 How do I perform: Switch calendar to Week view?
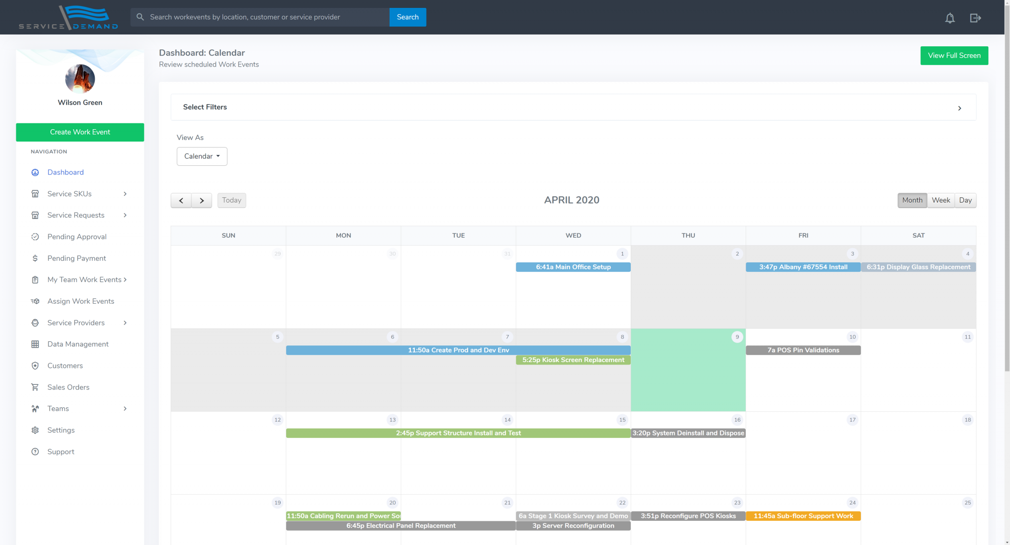point(940,200)
